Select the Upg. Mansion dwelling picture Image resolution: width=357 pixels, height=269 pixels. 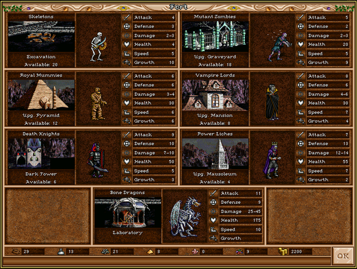coord(215,95)
